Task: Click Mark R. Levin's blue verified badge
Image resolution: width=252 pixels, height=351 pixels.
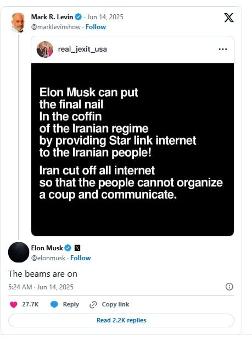Action: [x=78, y=17]
